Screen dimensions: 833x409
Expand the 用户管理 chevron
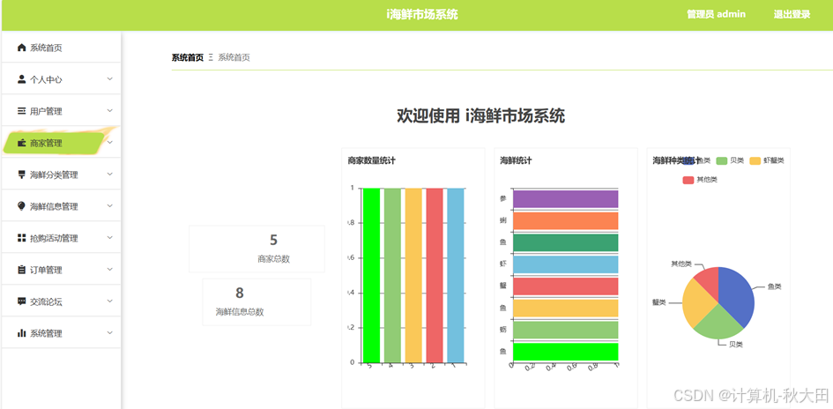coord(110,110)
